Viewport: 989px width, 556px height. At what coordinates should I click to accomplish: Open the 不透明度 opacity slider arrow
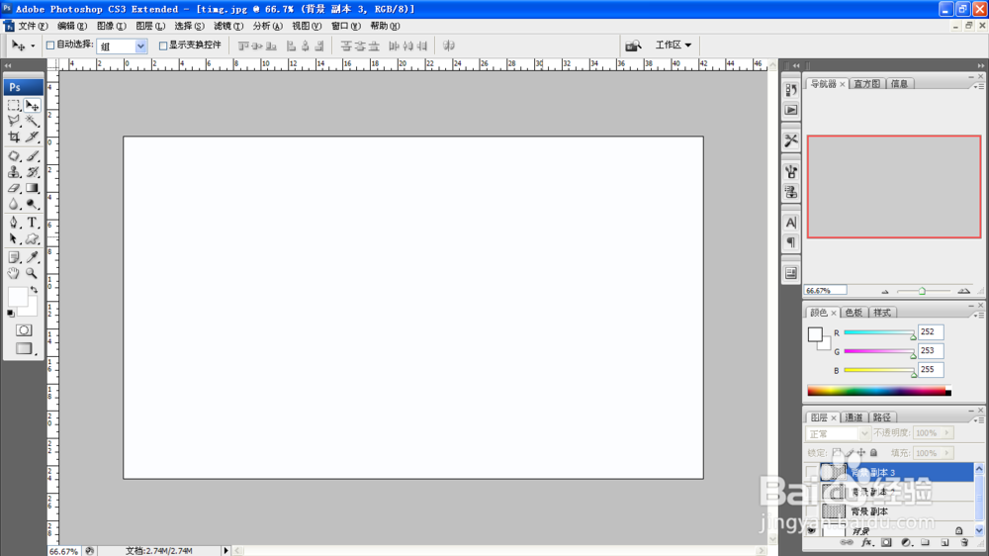[x=946, y=433]
